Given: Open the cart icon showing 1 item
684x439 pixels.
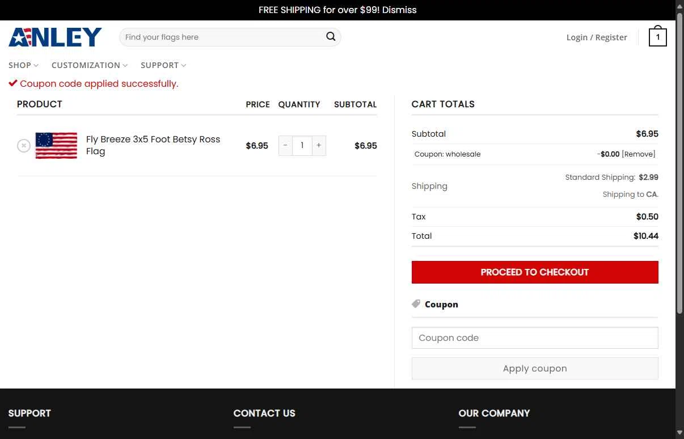Looking at the screenshot, I should pos(657,37).
